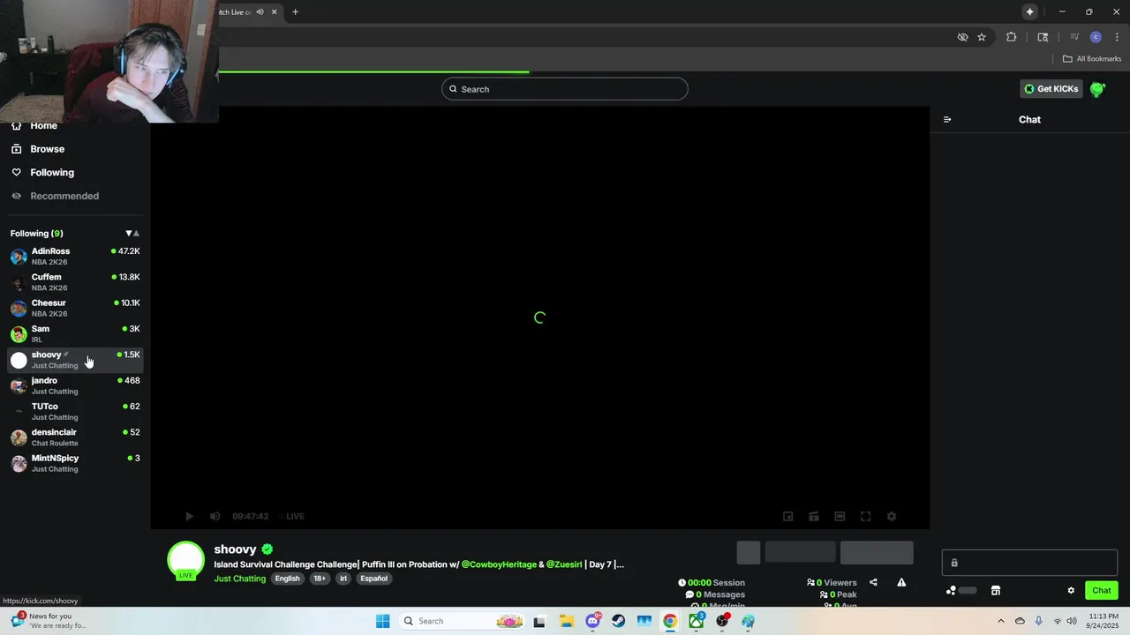Select the irl tag
1130x635 pixels.
click(x=343, y=579)
